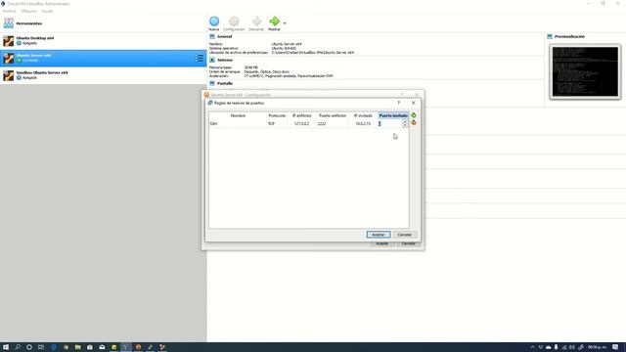
Task: Decrease guest port with spinner down arrow
Action: coord(405,125)
